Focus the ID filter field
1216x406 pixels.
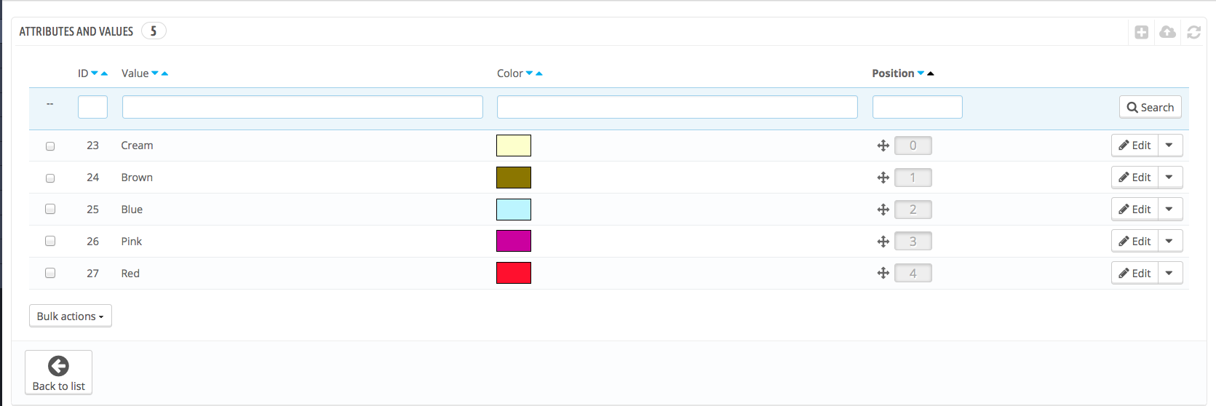[x=92, y=107]
